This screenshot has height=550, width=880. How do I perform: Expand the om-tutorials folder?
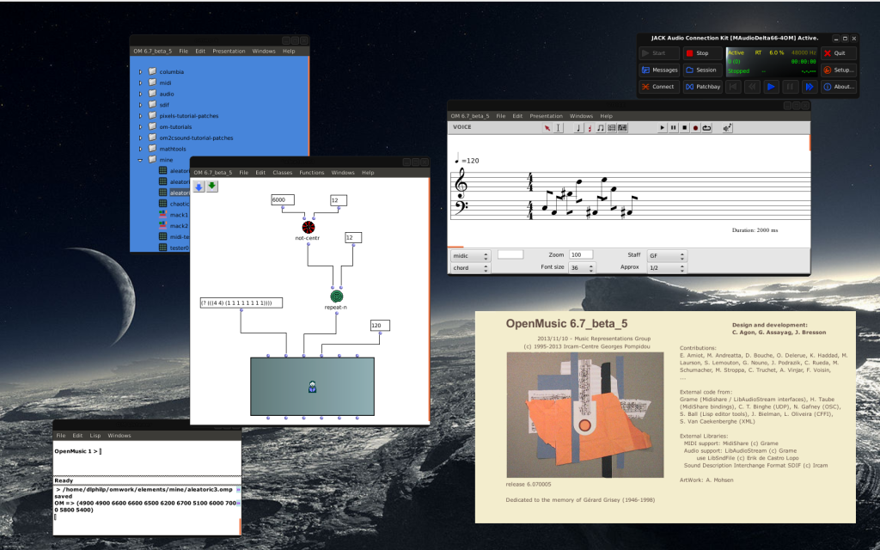(140, 127)
